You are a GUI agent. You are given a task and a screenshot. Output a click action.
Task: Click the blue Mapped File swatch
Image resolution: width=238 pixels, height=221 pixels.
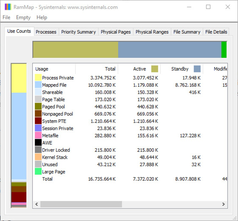coord(38,85)
